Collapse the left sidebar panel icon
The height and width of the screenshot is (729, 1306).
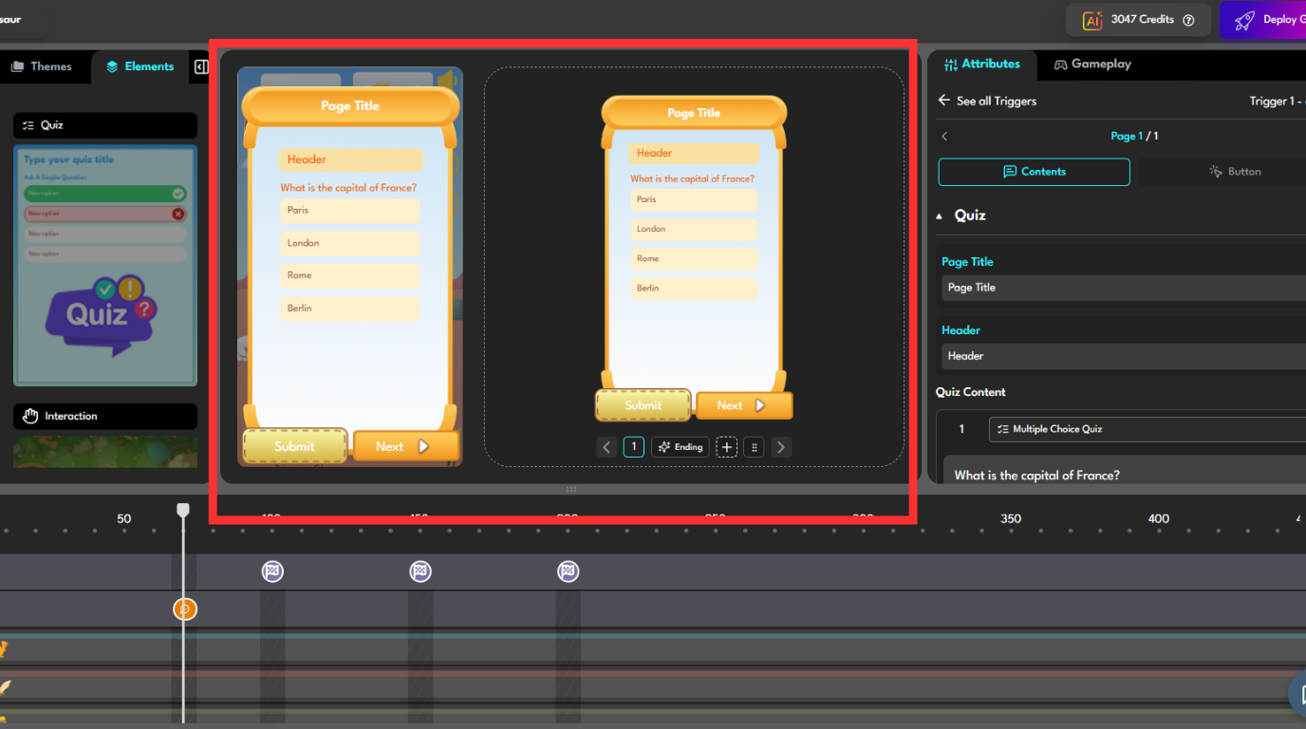[x=201, y=66]
